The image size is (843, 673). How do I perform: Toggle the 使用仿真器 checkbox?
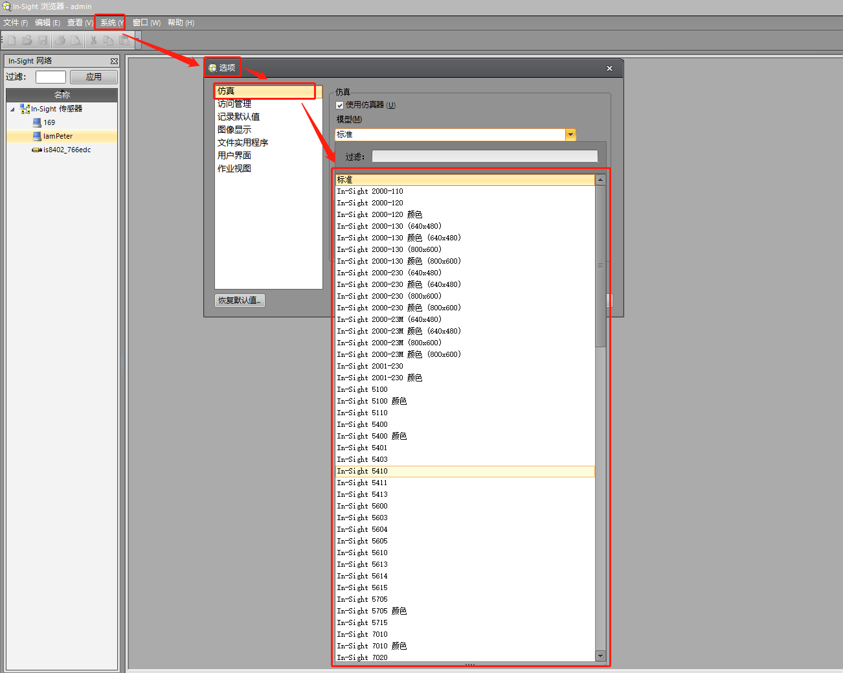340,105
